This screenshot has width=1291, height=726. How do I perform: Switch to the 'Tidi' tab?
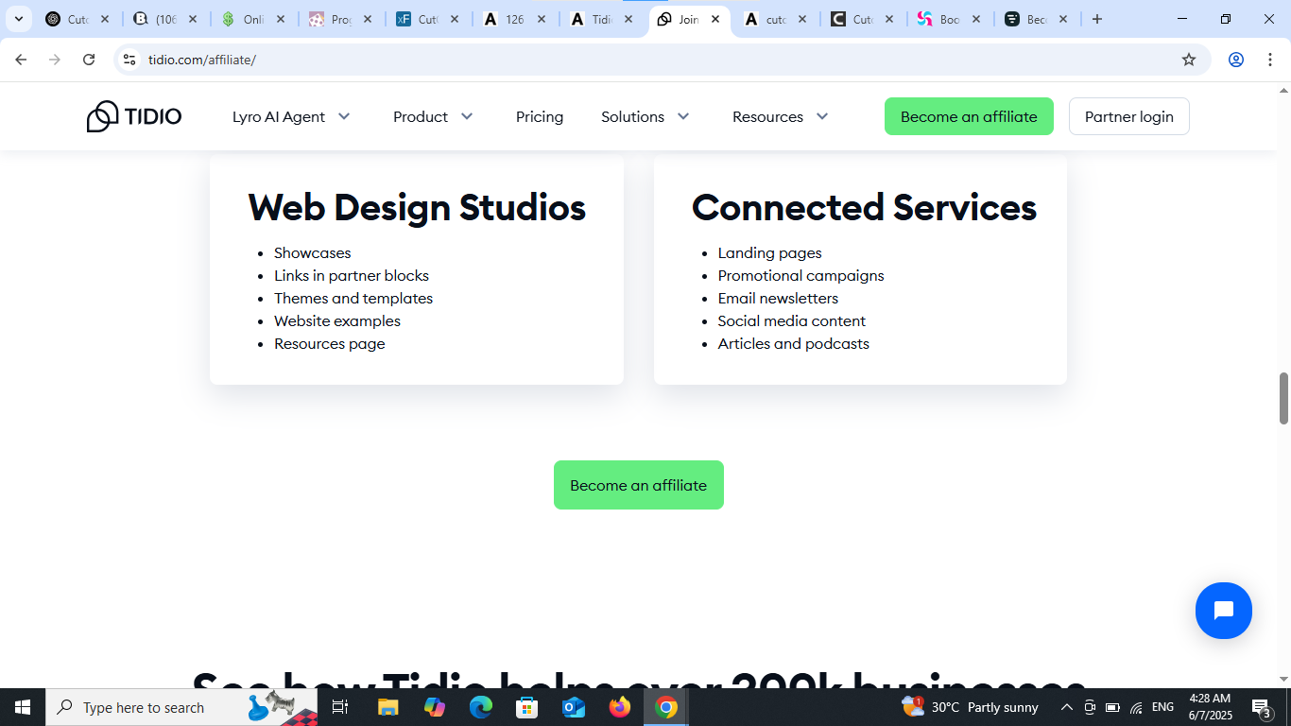(x=600, y=19)
